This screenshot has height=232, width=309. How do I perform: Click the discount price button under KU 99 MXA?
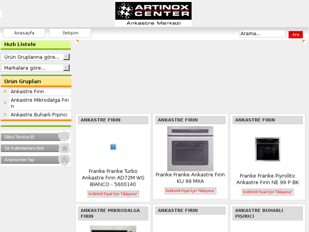[x=190, y=191]
